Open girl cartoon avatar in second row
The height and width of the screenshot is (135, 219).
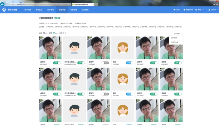click(x=123, y=79)
